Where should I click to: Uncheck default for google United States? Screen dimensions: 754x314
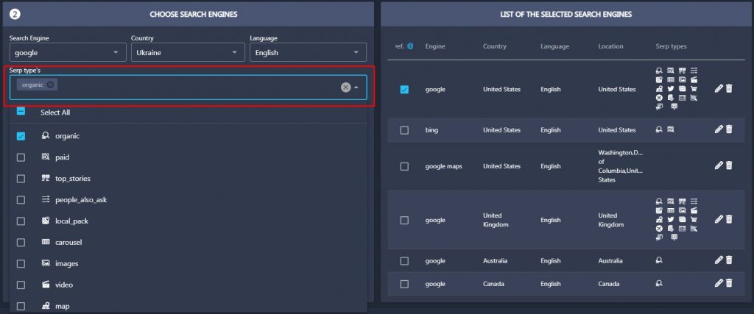pos(404,89)
